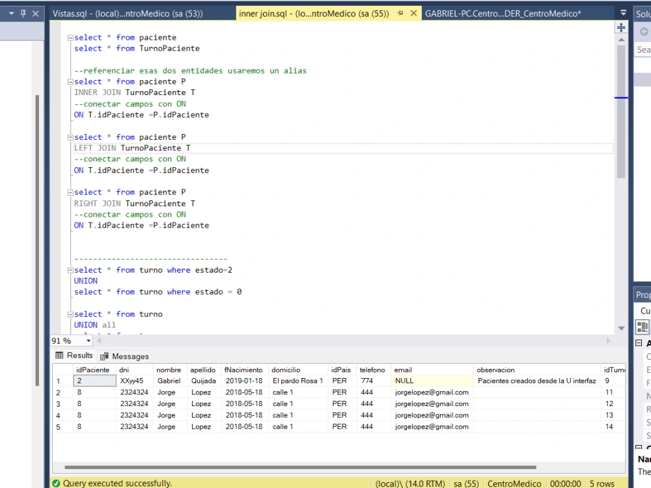
Task: Click the fNacimiento column header
Action: pos(245,370)
